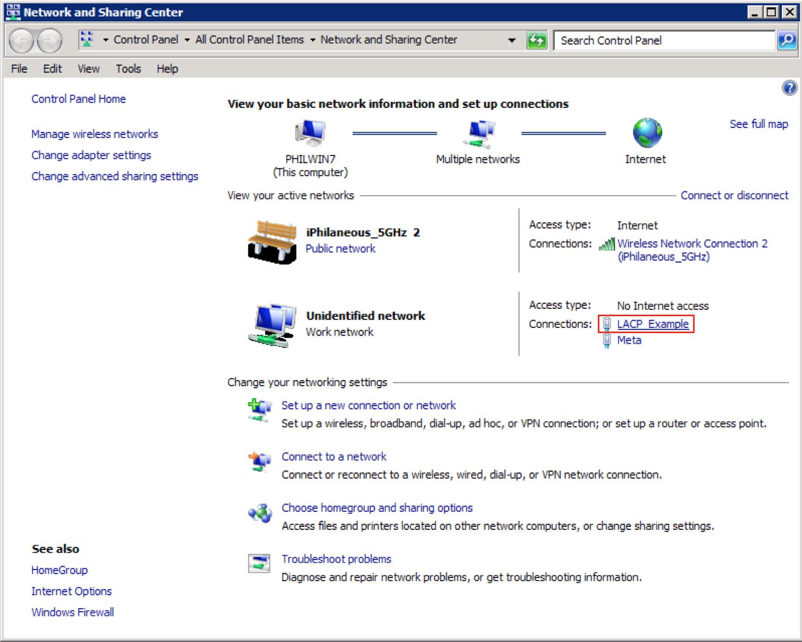Viewport: 802px width, 642px height.
Task: Click the search magnifier icon
Action: [x=787, y=40]
